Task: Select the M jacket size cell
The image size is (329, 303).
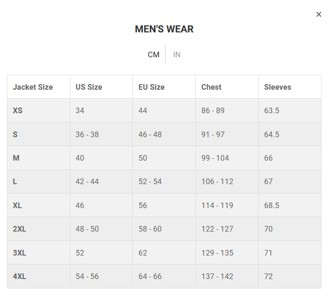Action: (16, 158)
